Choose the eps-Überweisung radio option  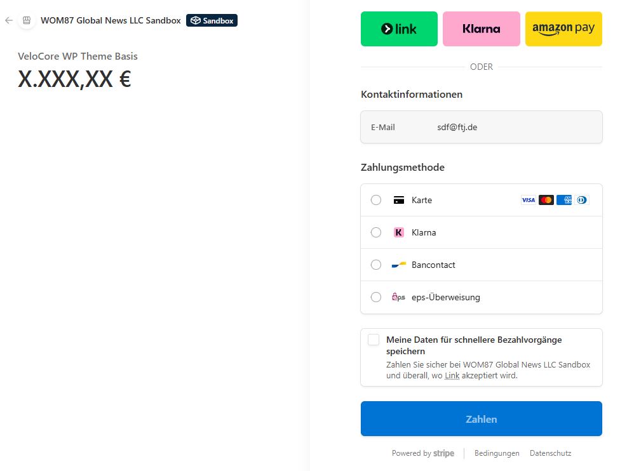[x=376, y=297]
